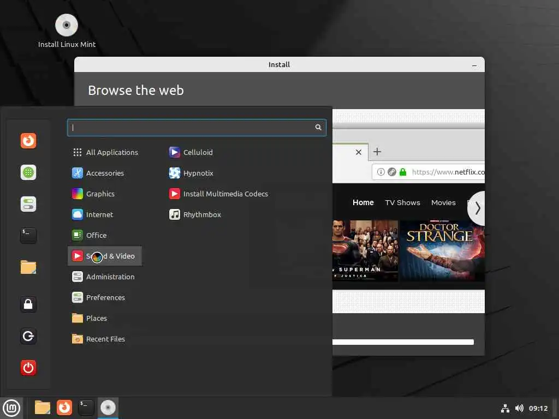Click the Log Out icon
The height and width of the screenshot is (419, 559).
click(28, 336)
